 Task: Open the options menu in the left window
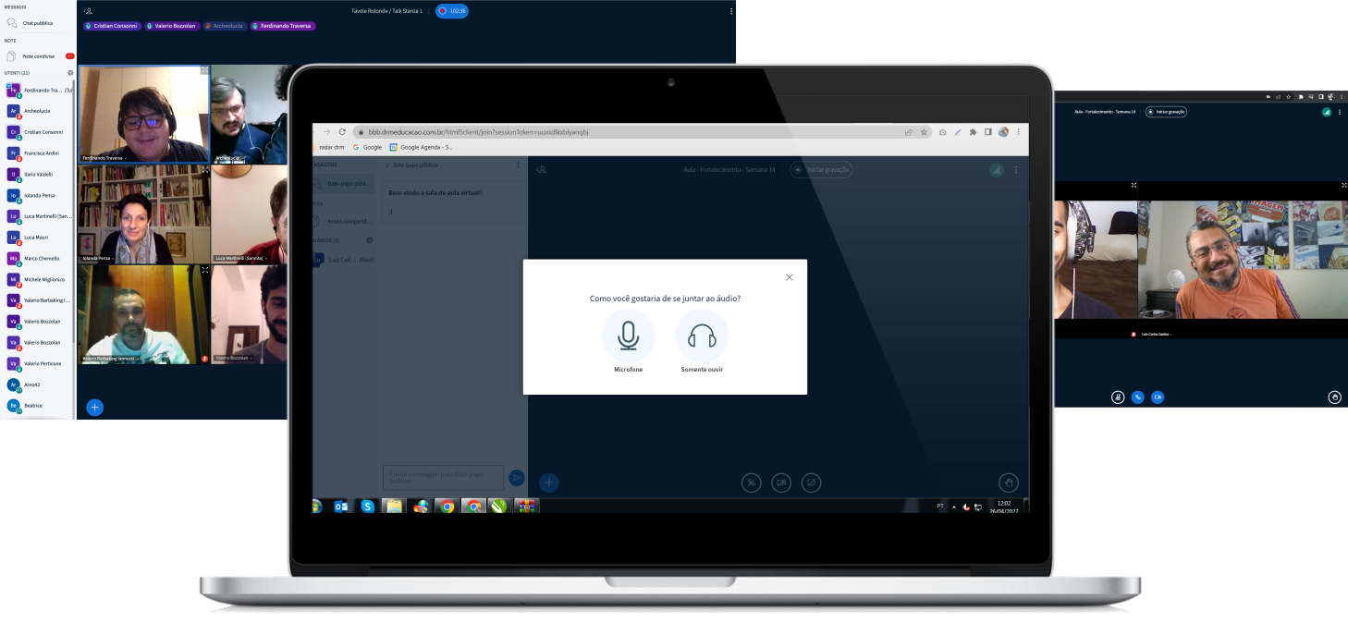click(x=731, y=11)
